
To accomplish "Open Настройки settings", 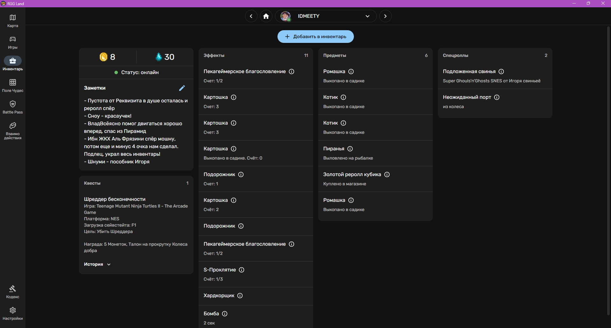I will [x=13, y=313].
